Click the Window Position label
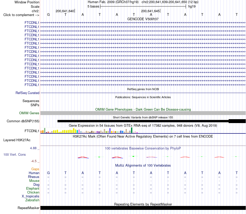Viewport: 246px width, 214px height. pyautogui.click(x=27, y=2)
